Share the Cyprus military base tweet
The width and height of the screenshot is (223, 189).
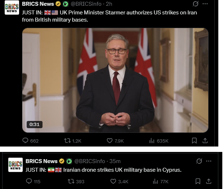click(209, 181)
